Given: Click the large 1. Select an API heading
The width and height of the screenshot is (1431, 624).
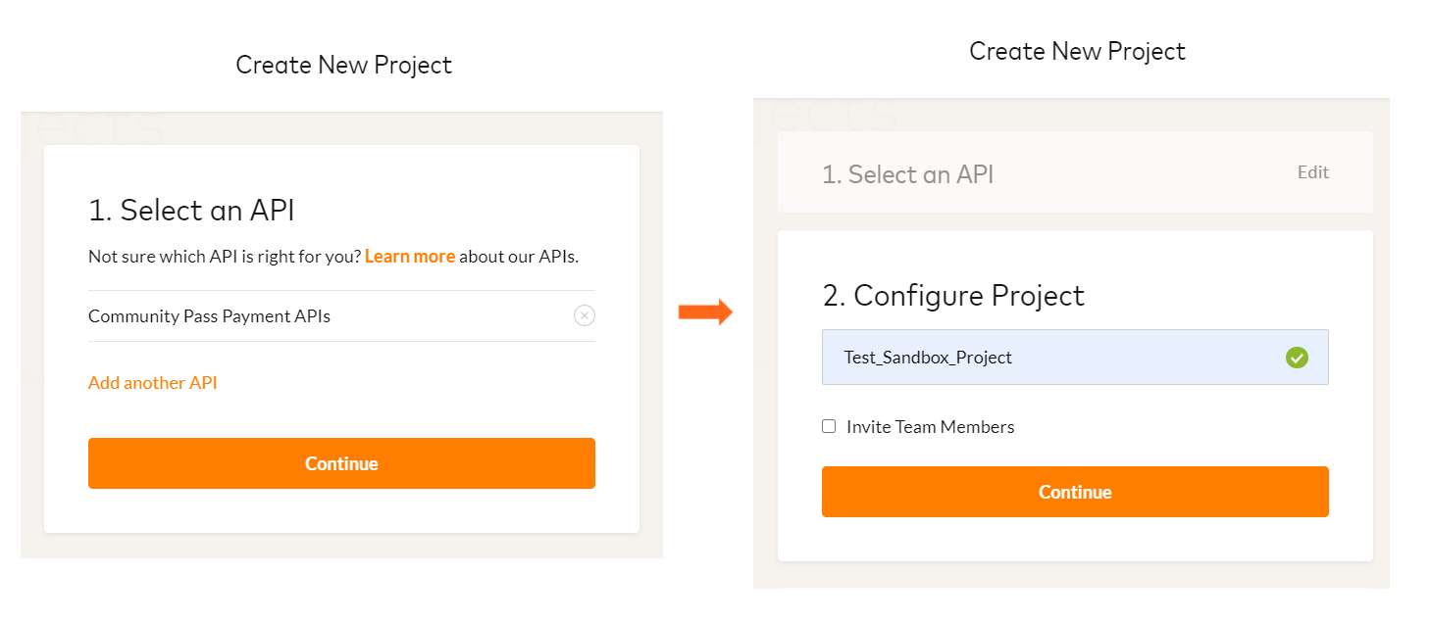Looking at the screenshot, I should click(x=191, y=211).
